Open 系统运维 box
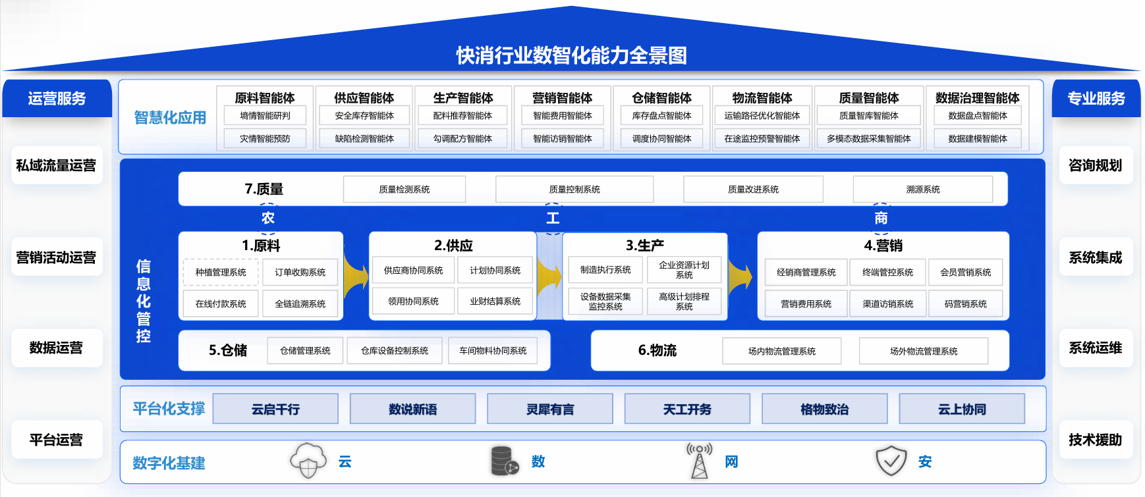Viewport: 1145px width, 497px height. (1096, 348)
